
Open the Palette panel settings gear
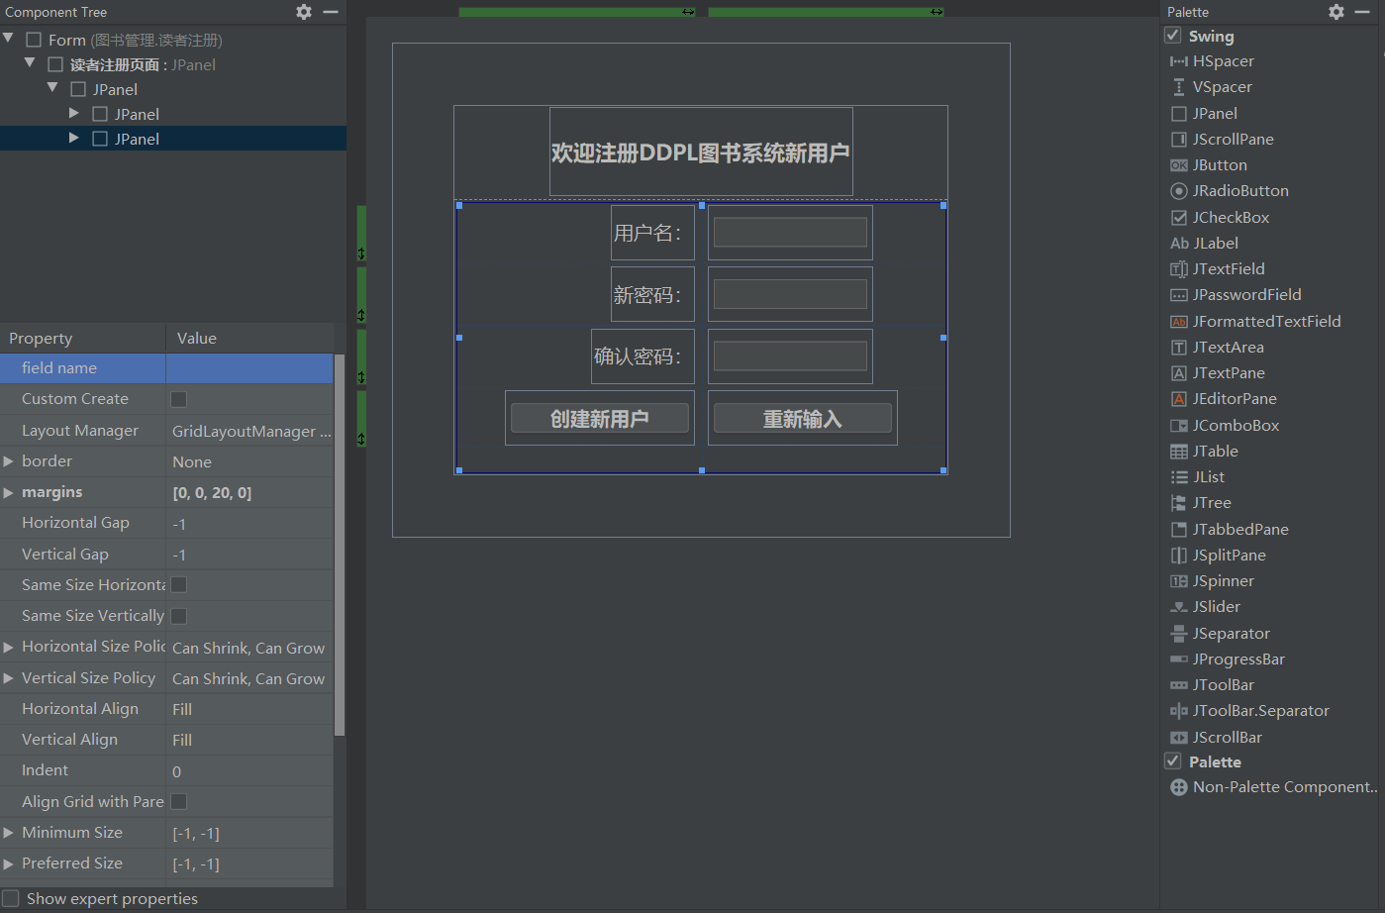pyautogui.click(x=1336, y=12)
